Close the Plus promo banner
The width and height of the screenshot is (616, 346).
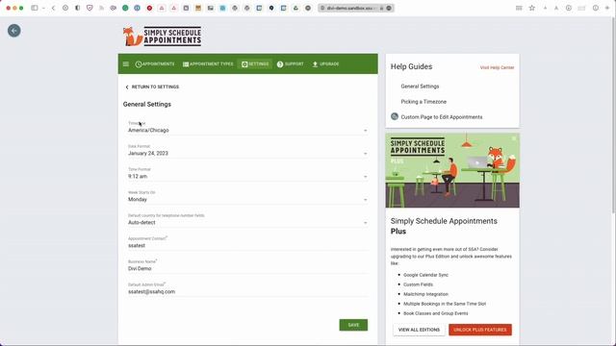[514, 138]
